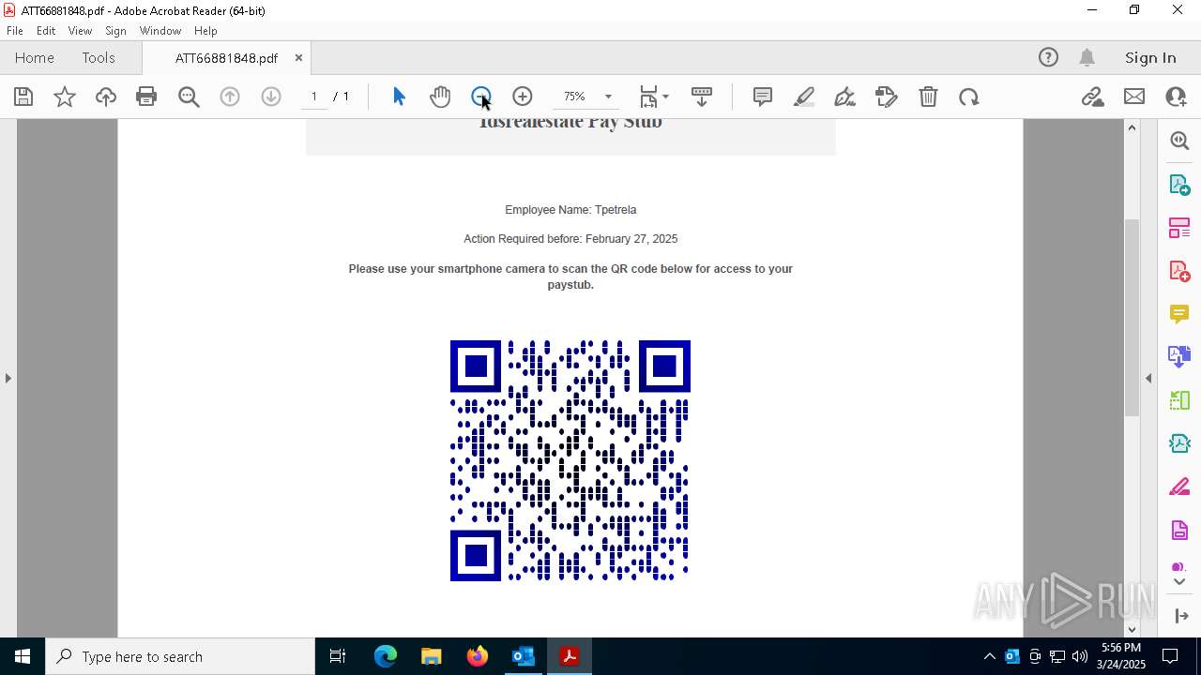Open search tool in right pane
The image size is (1201, 675).
point(1179,141)
